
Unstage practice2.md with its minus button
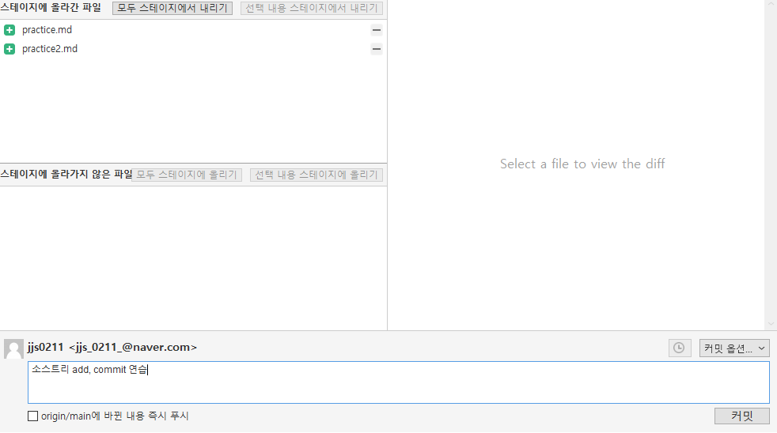click(x=377, y=49)
